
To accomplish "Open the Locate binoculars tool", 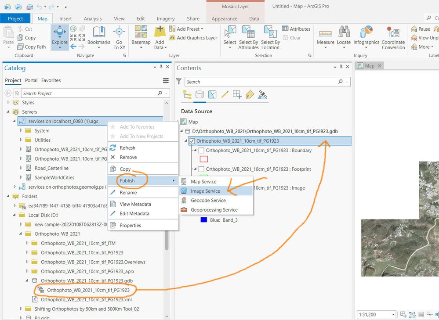I will pyautogui.click(x=344, y=37).
